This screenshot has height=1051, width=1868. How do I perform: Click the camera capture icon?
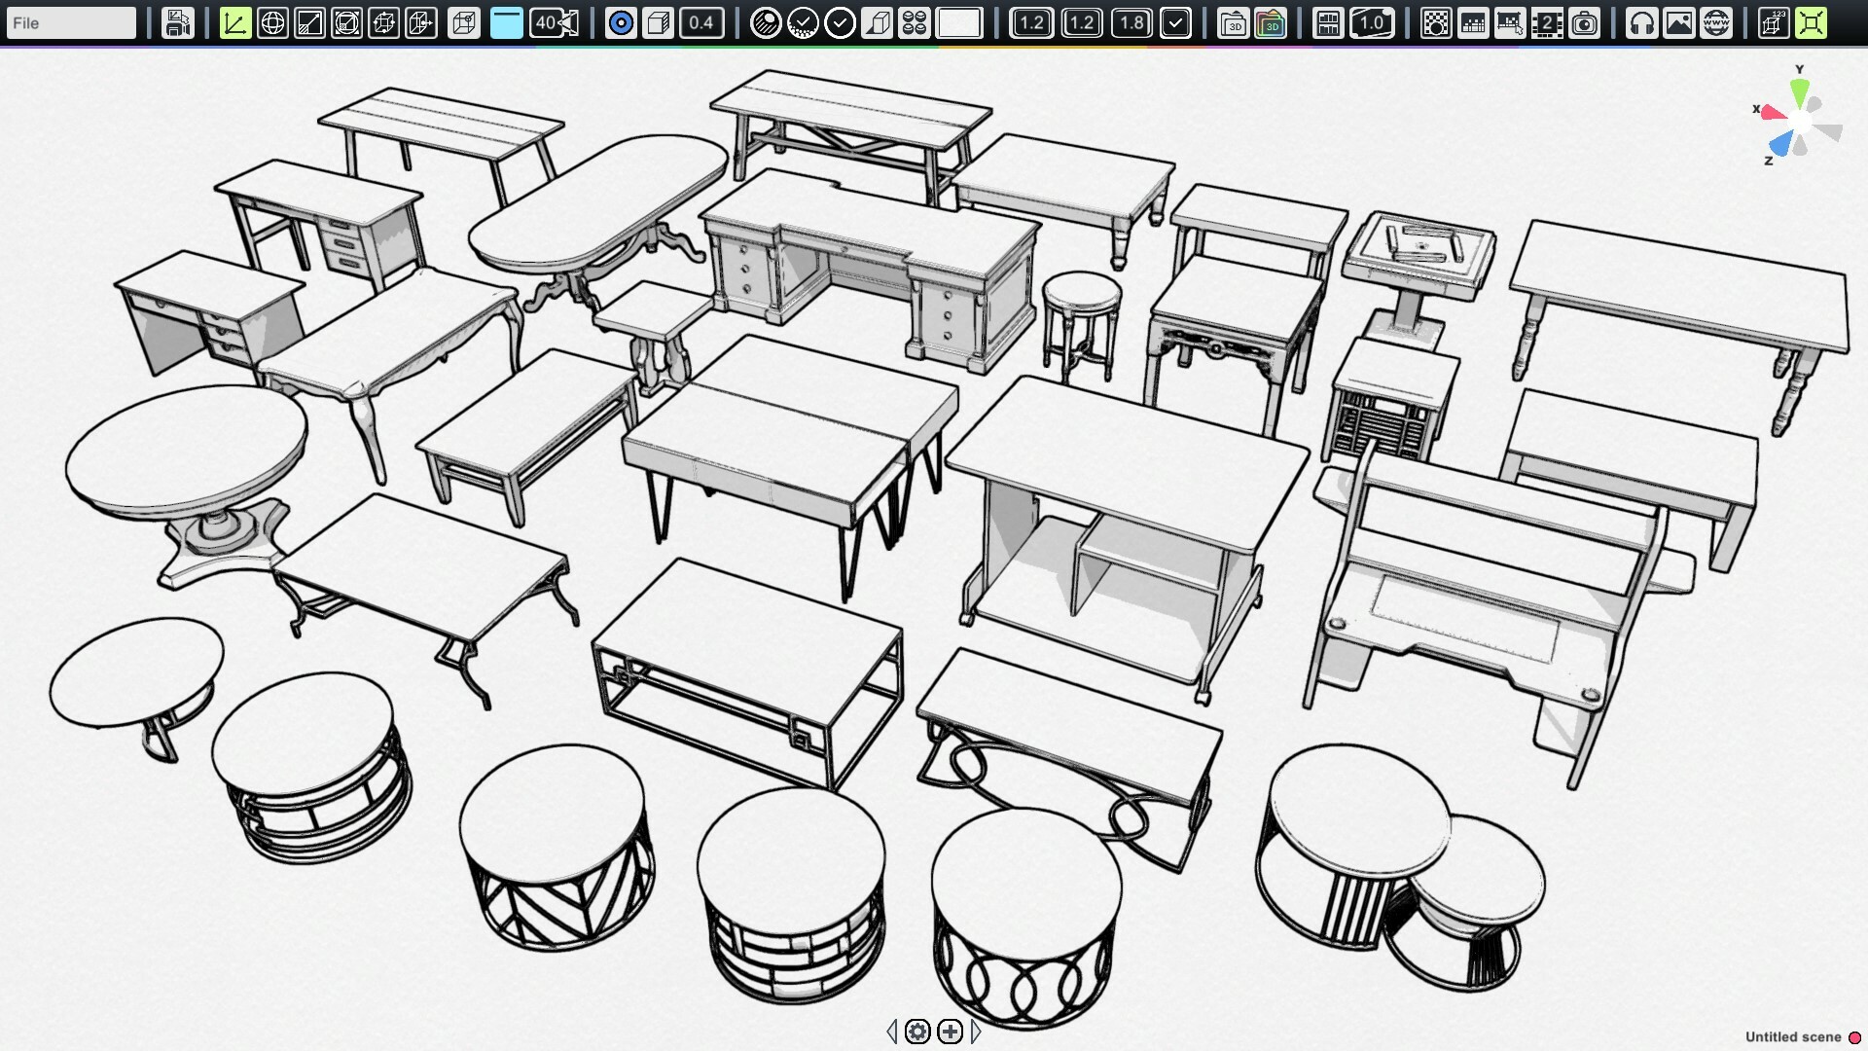pos(1585,22)
